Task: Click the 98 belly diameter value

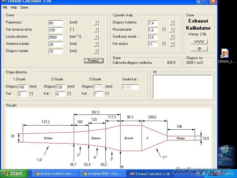Action: click(121, 167)
